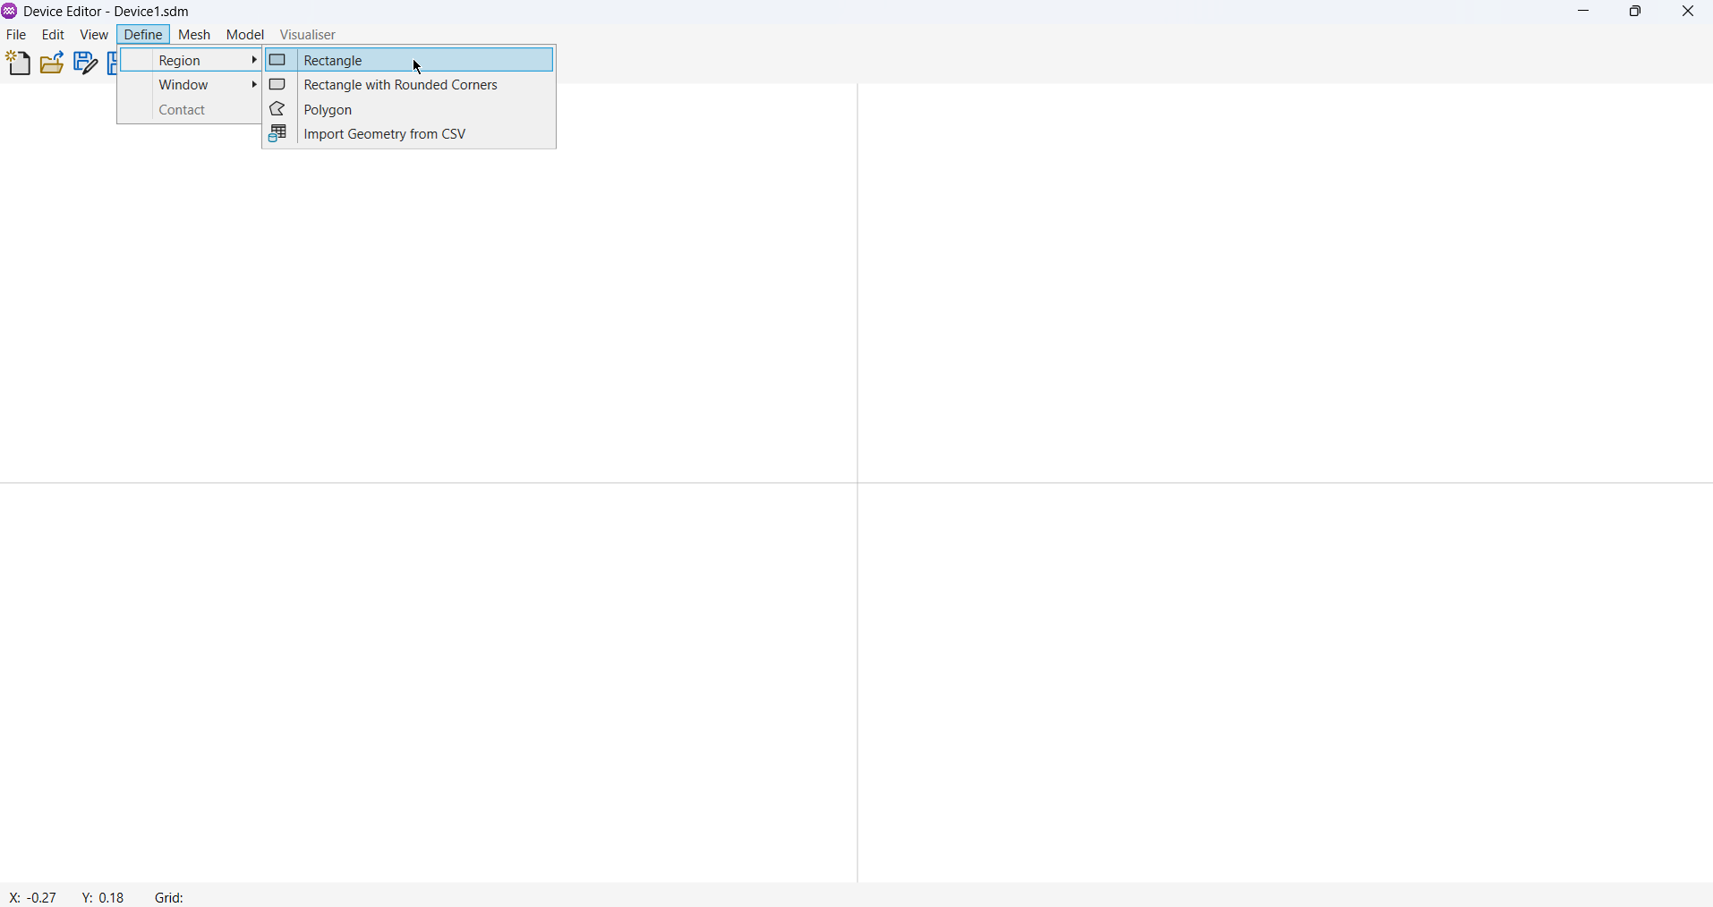Open the Mesh menu
Viewport: 1713px width, 907px height.
click(x=194, y=36)
